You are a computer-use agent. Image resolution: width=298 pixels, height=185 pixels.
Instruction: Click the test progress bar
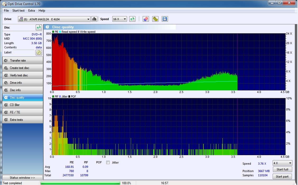pyautogui.click(x=80, y=183)
